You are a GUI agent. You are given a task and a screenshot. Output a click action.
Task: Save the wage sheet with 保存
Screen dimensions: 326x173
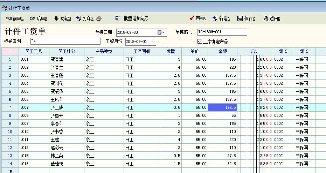246,18
